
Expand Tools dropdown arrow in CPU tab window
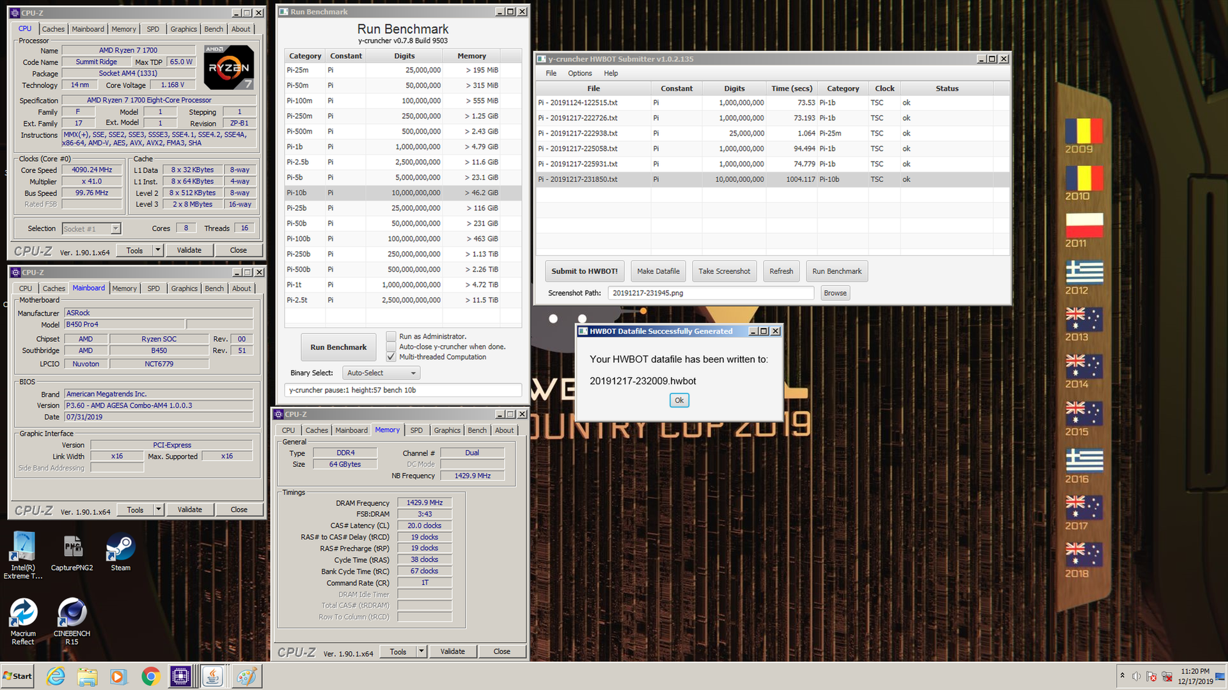coord(158,250)
